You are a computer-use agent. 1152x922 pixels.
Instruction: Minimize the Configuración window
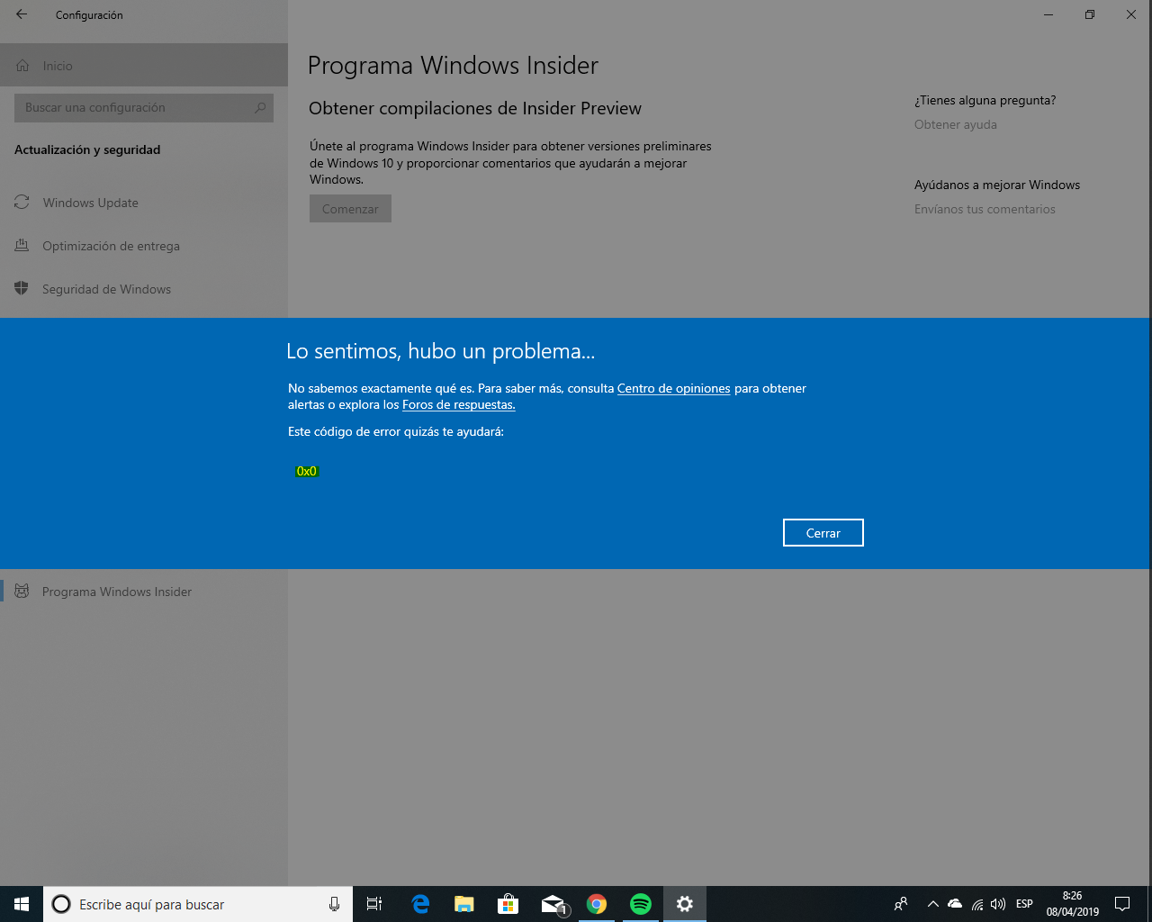click(1048, 14)
